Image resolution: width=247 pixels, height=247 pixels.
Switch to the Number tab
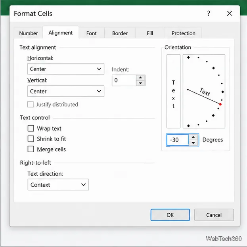click(x=29, y=33)
